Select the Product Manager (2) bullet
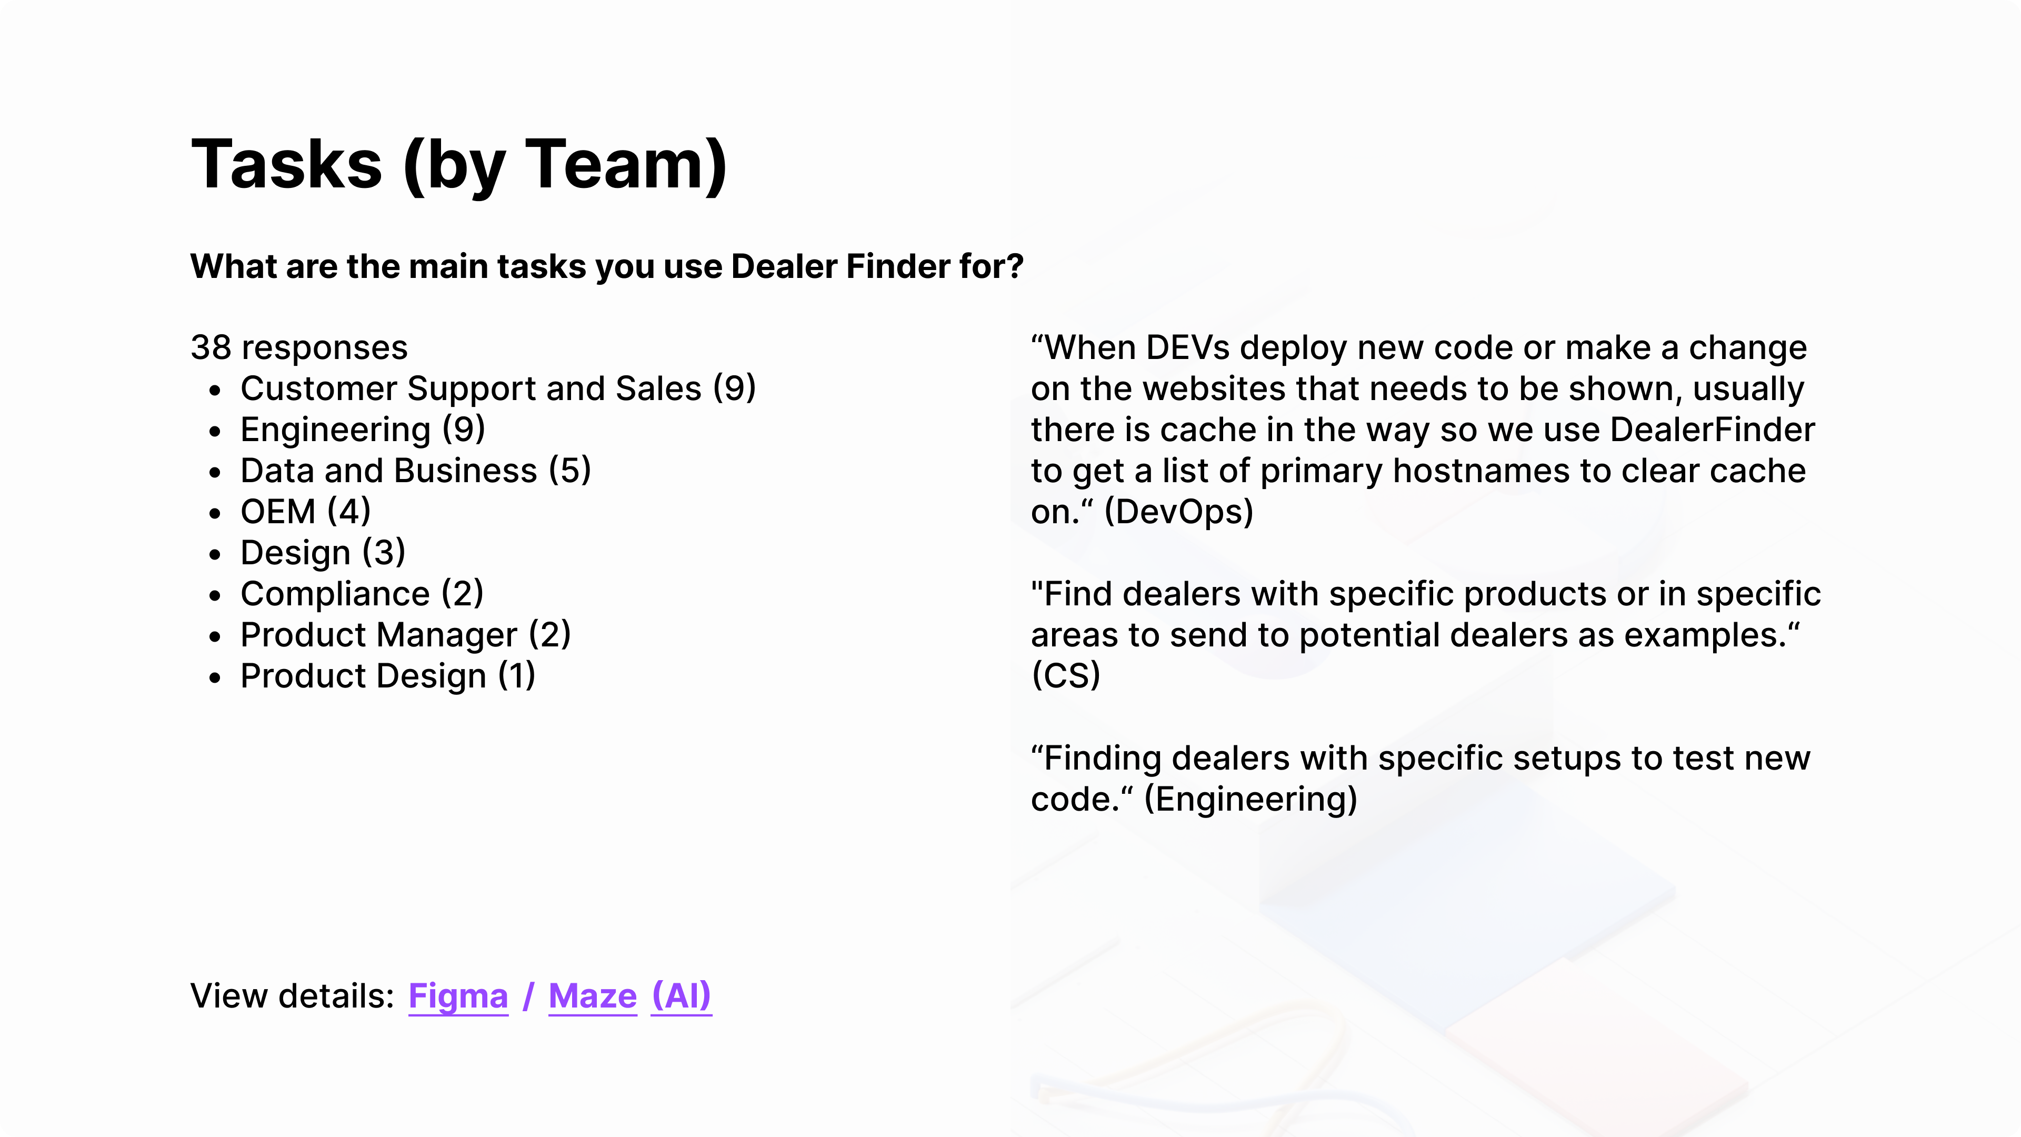Screen dimensions: 2021x1137 pyautogui.click(x=406, y=635)
